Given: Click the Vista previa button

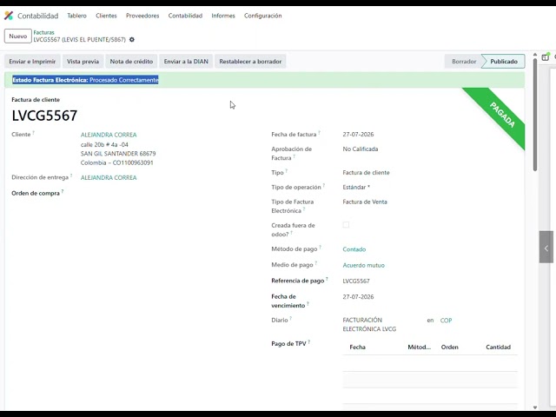Looking at the screenshot, I should coord(83,62).
